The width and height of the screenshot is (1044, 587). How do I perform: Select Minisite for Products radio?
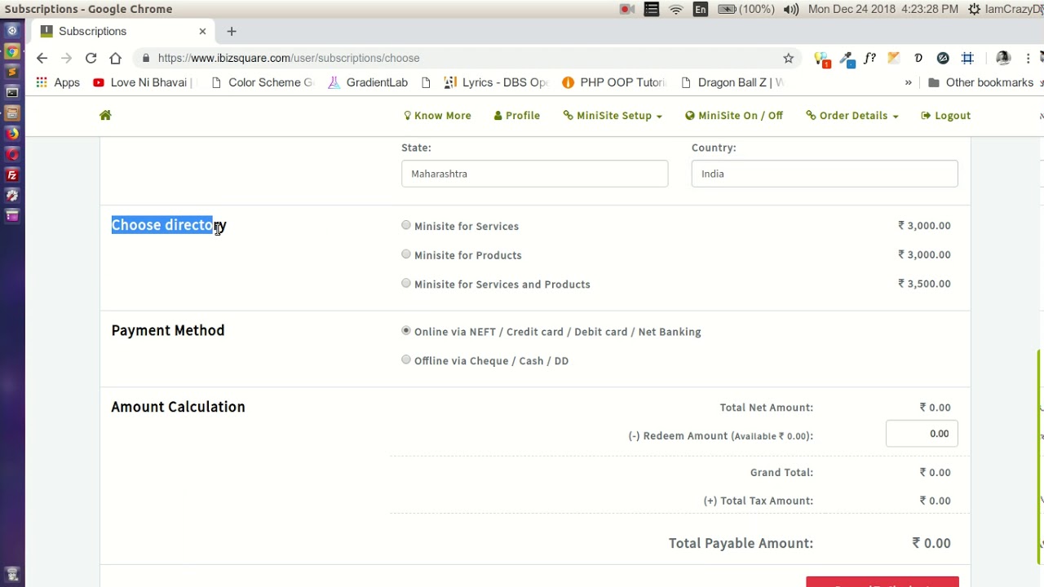click(406, 254)
